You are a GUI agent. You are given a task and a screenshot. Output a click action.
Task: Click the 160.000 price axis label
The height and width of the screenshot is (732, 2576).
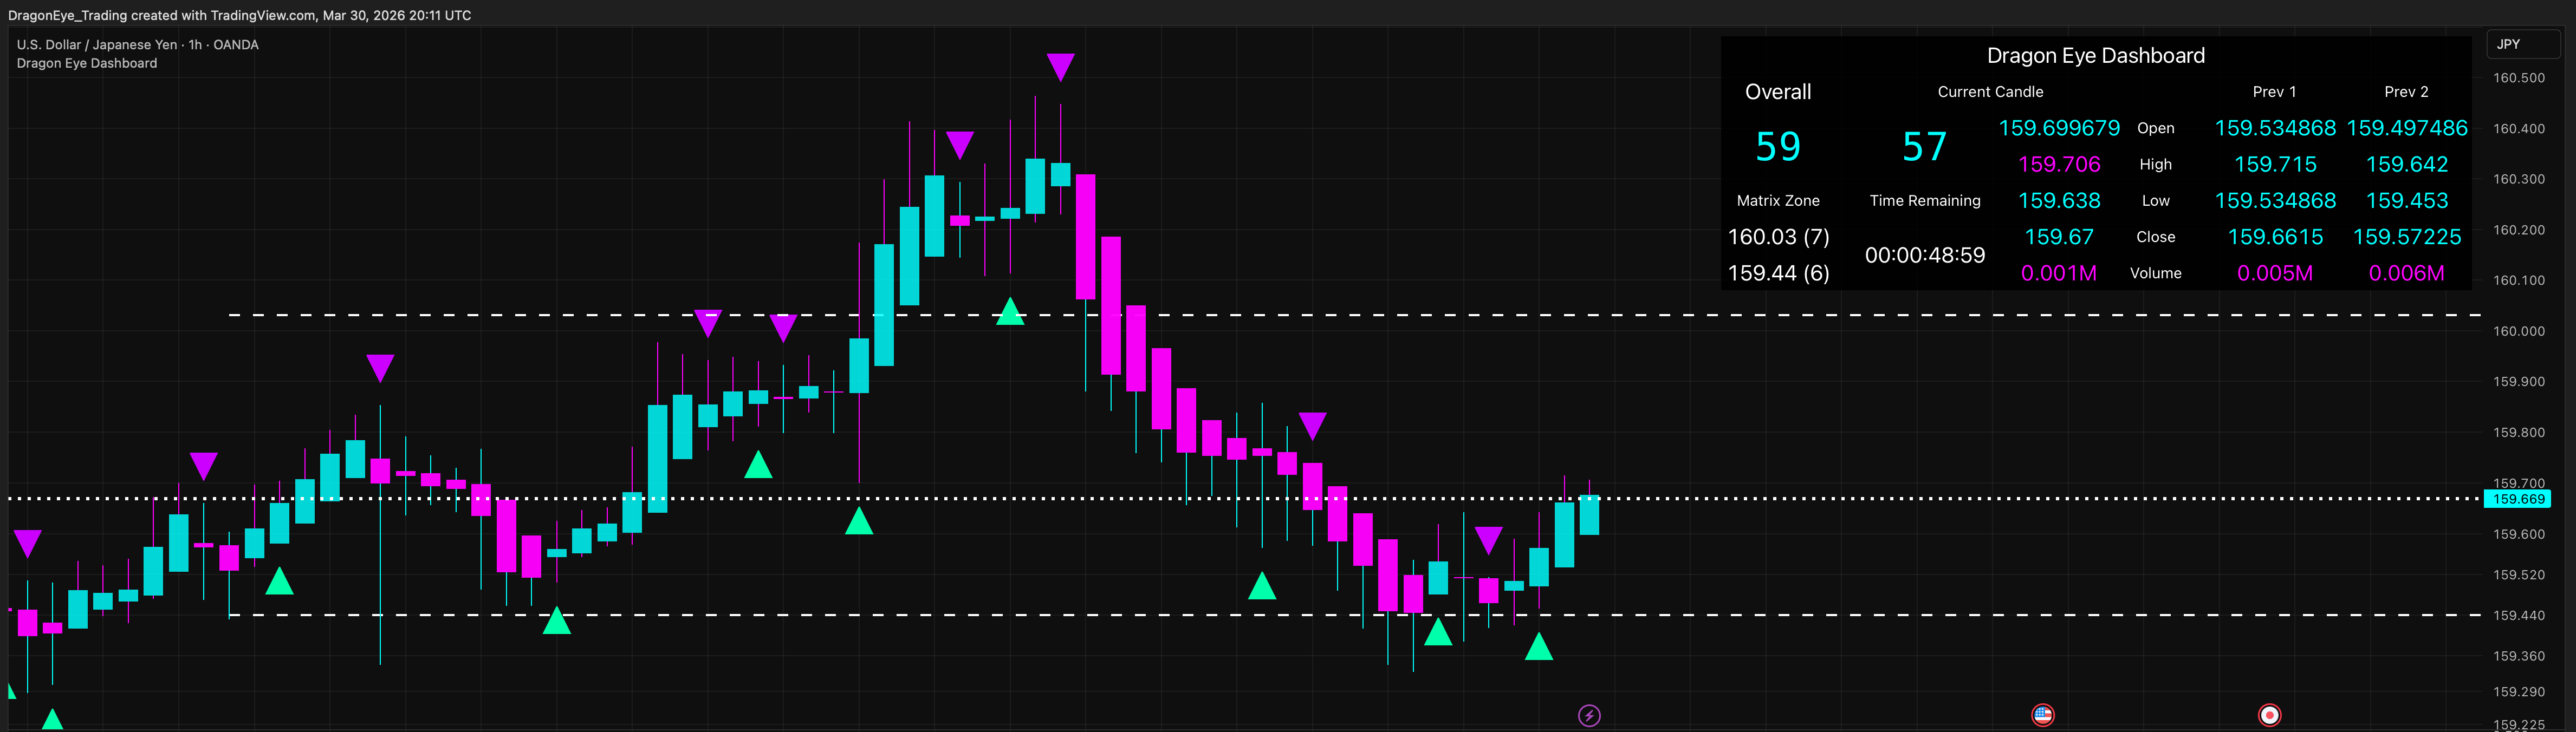pyautogui.click(x=2519, y=331)
